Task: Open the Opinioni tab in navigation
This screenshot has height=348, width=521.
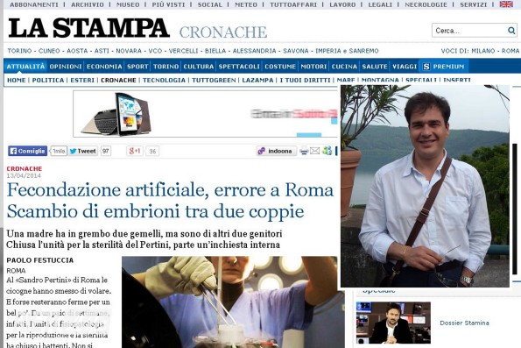Action: pos(66,67)
